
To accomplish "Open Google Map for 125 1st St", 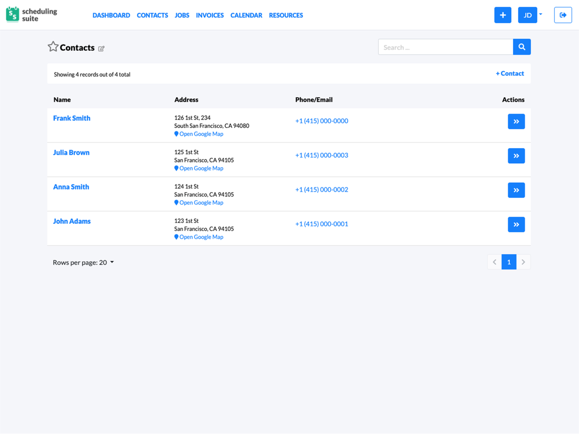I will click(199, 168).
